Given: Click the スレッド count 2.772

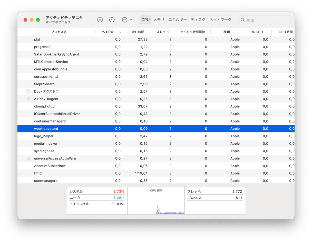Looking at the screenshot, I should tap(237, 191).
